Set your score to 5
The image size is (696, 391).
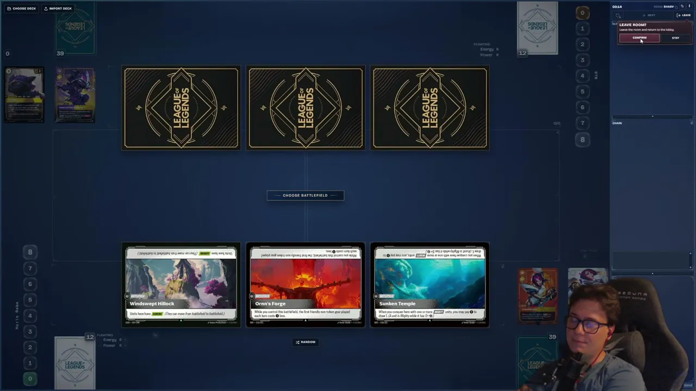point(30,299)
